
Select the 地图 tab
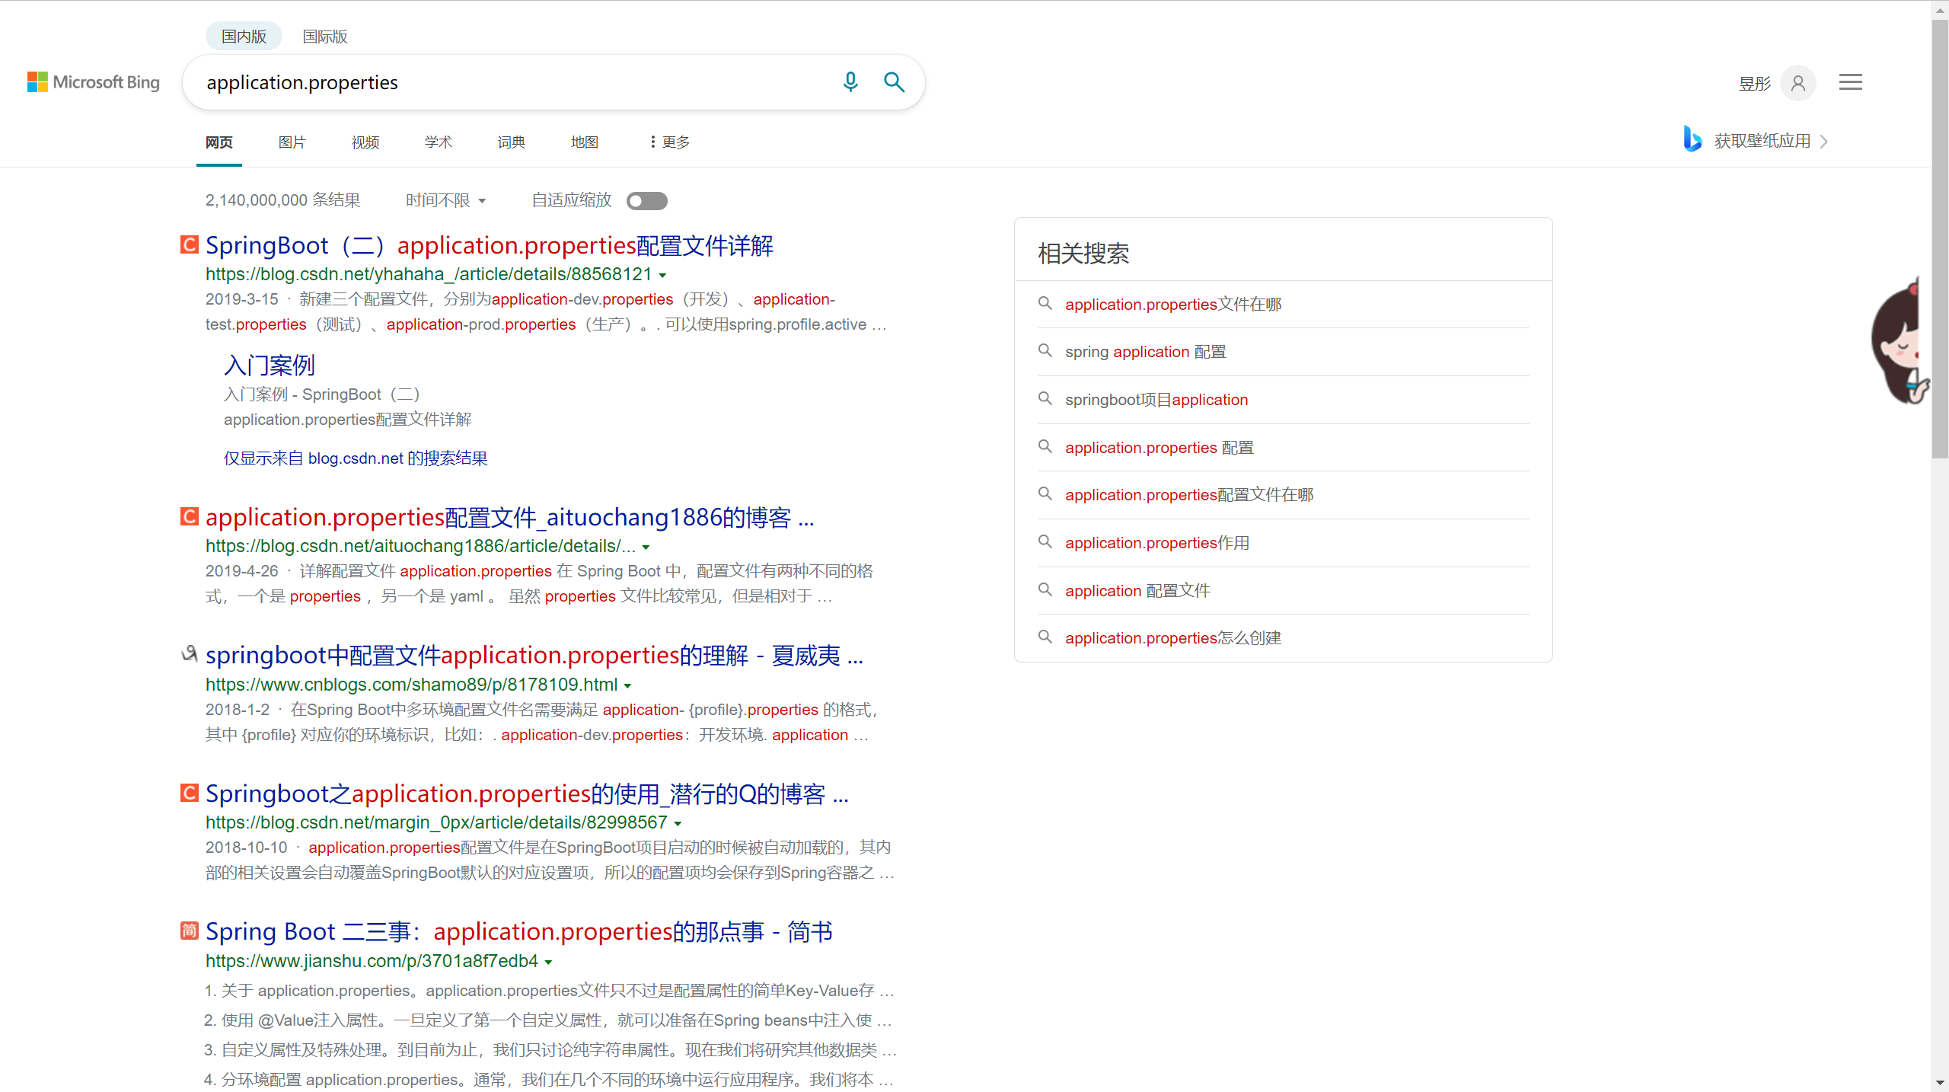click(585, 142)
